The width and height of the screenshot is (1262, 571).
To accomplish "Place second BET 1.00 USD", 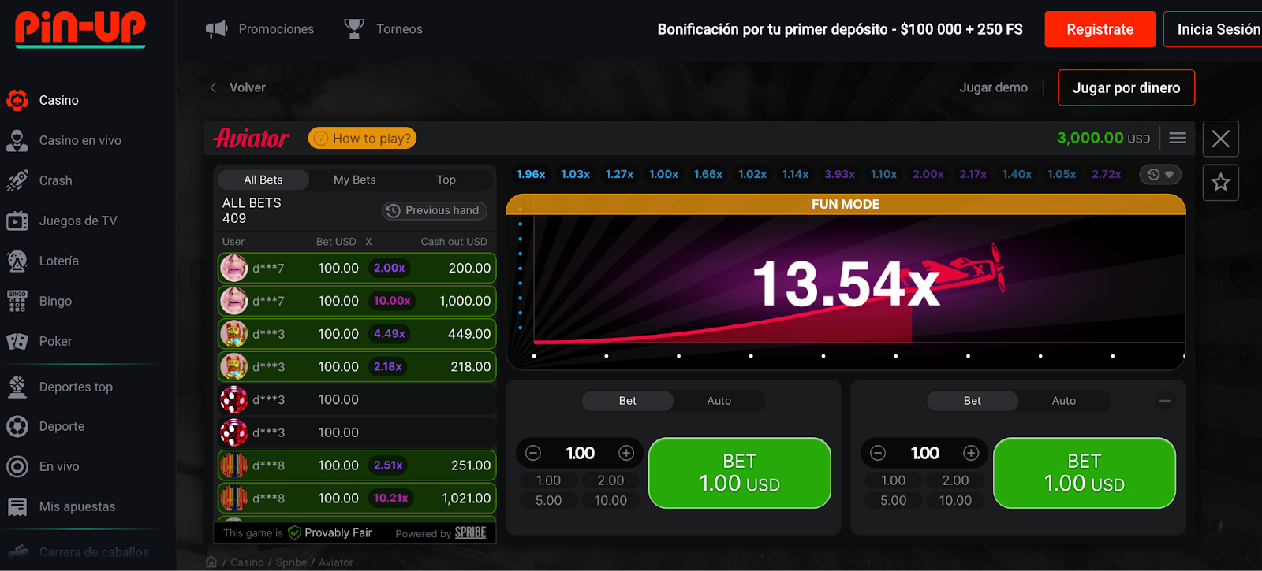I will 1085,473.
